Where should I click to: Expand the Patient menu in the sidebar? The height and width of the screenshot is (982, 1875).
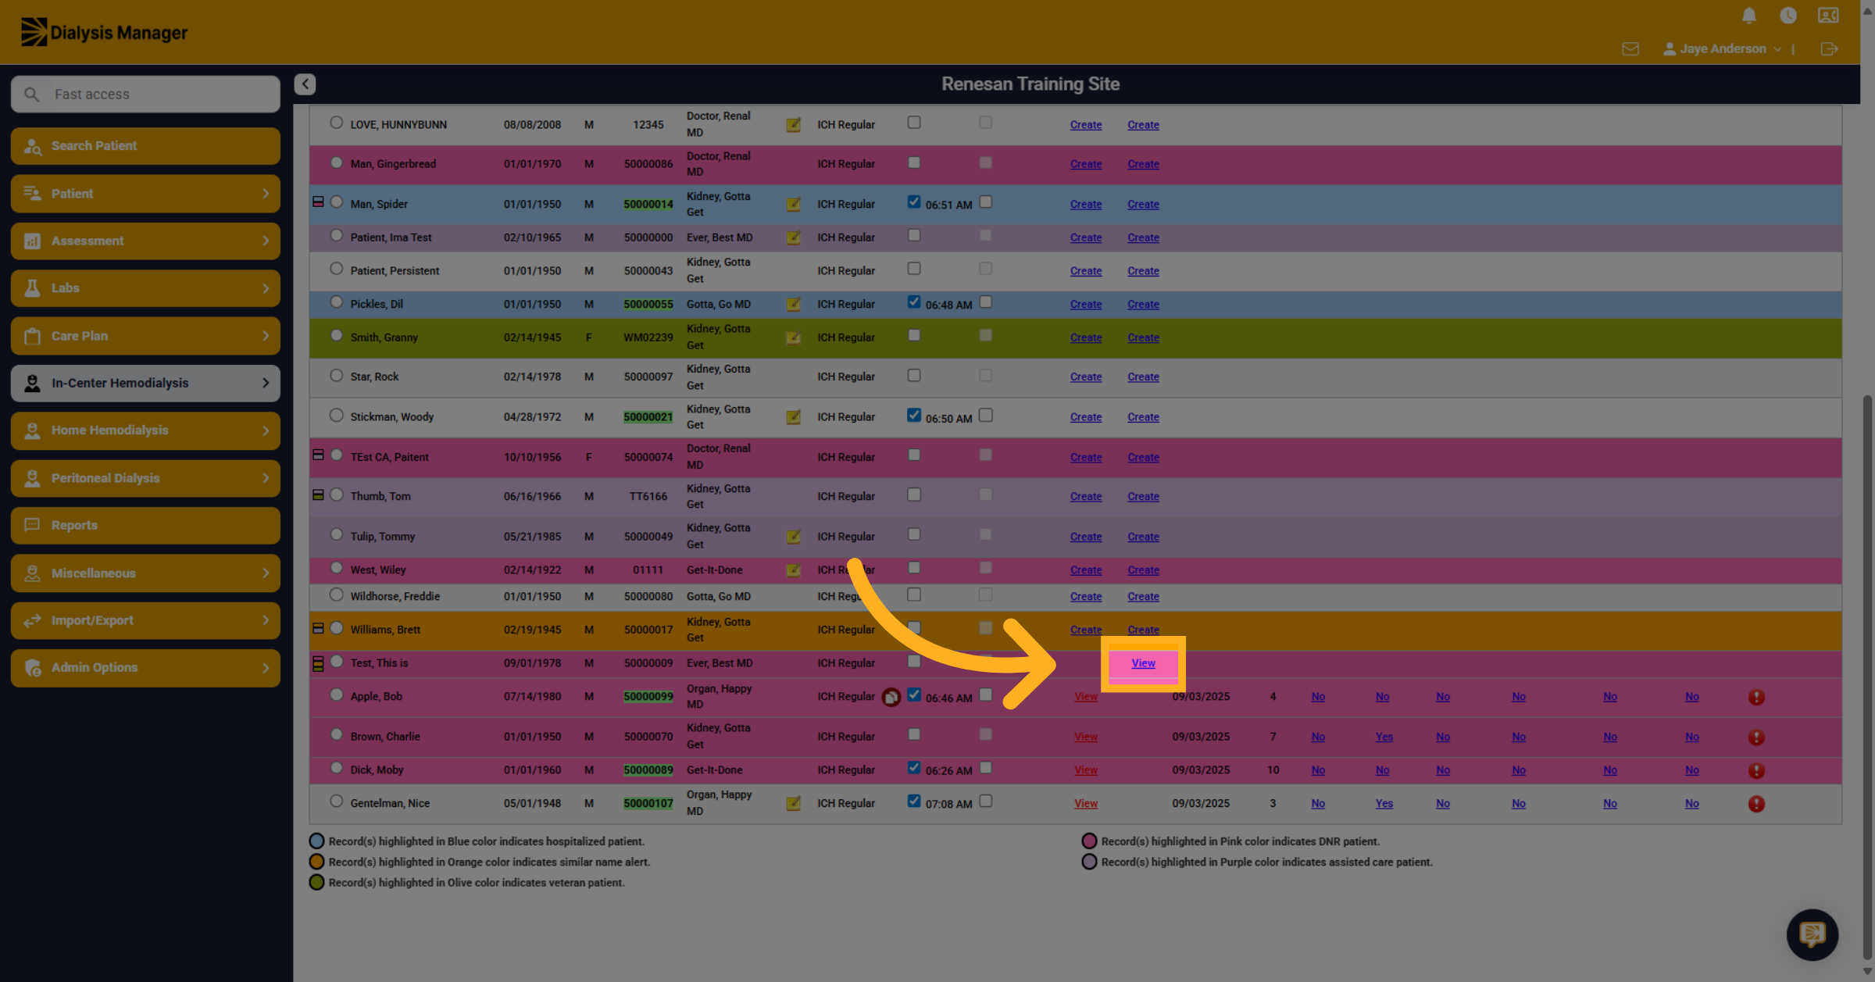(145, 194)
